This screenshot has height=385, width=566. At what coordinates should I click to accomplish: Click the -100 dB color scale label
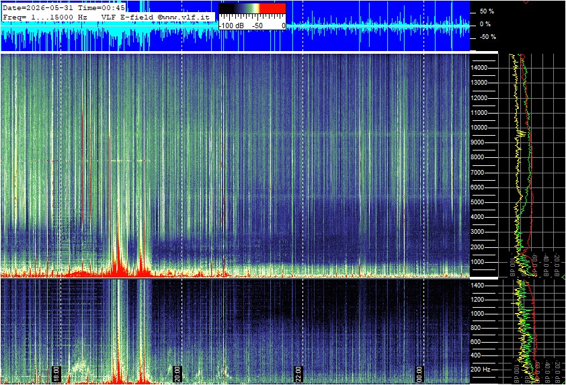point(231,26)
